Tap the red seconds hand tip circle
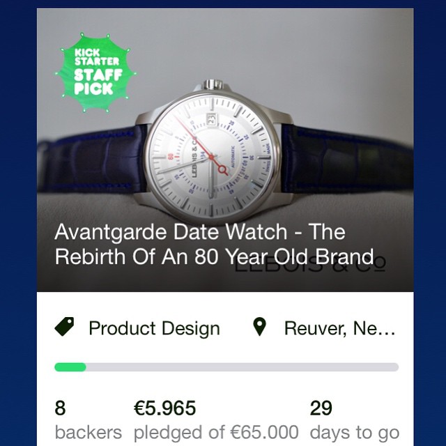 point(223,170)
